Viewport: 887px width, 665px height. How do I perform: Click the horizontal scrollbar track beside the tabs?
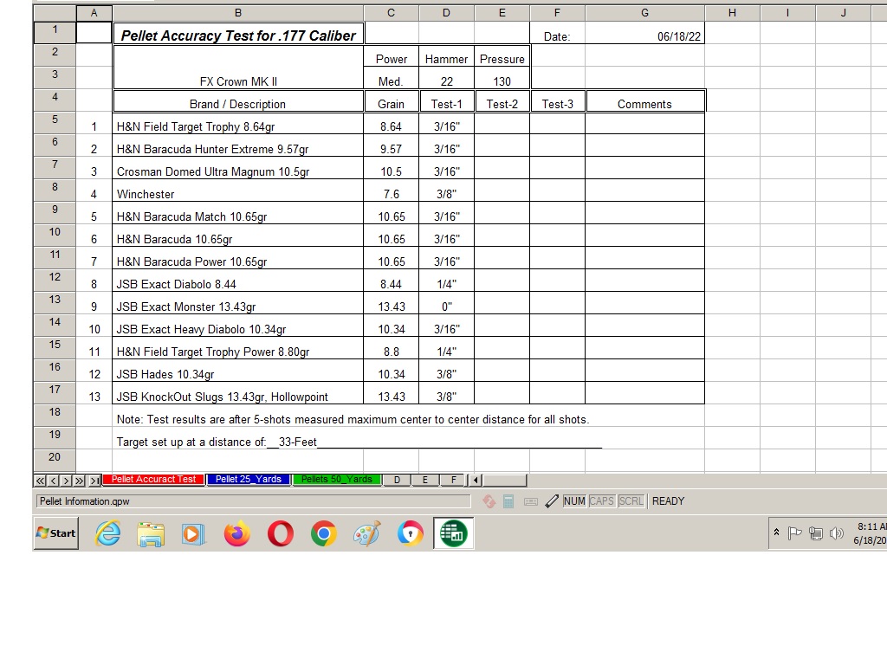click(x=505, y=480)
